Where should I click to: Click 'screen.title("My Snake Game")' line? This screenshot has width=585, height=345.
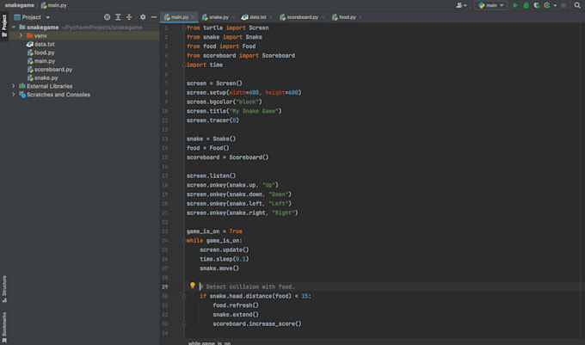pos(234,111)
